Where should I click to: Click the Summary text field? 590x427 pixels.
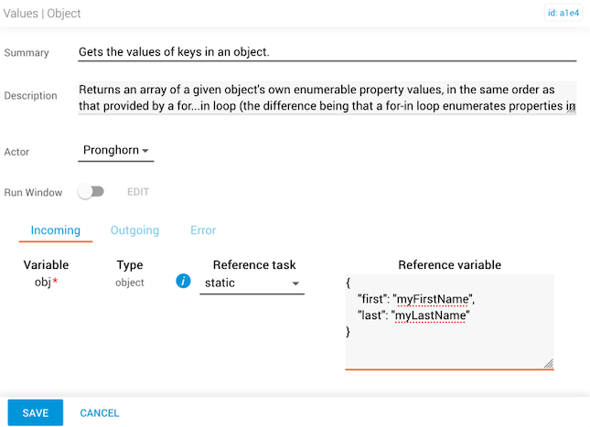[x=327, y=52]
